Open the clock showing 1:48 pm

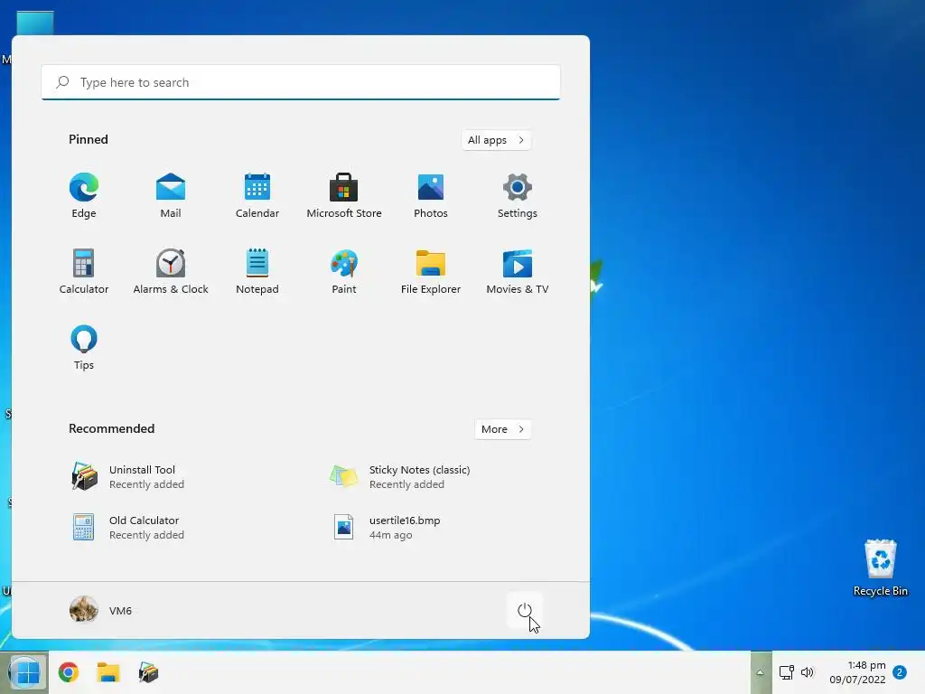pyautogui.click(x=858, y=672)
